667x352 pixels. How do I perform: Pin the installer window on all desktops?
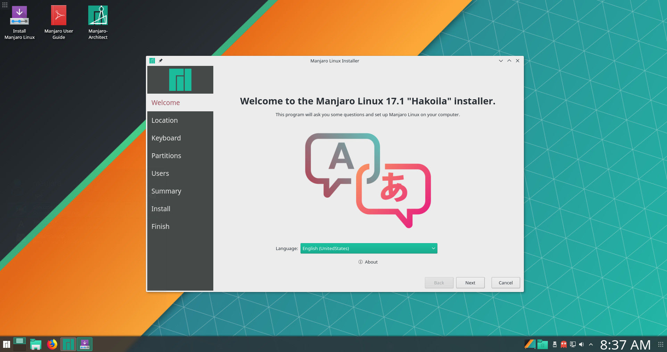[160, 61]
